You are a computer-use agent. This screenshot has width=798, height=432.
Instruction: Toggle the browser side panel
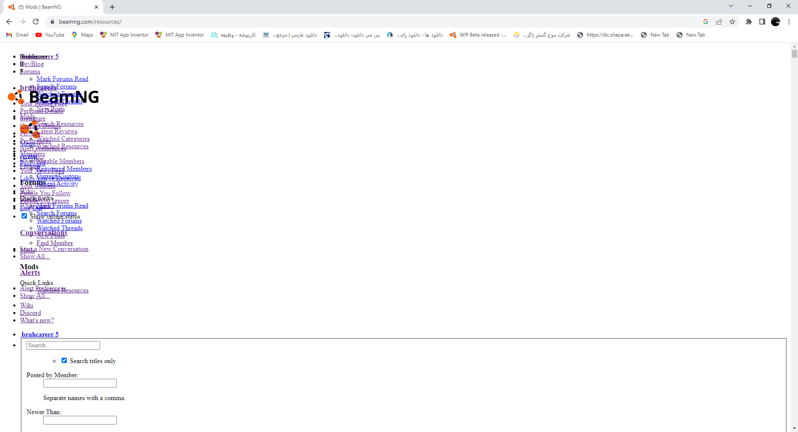pos(762,22)
